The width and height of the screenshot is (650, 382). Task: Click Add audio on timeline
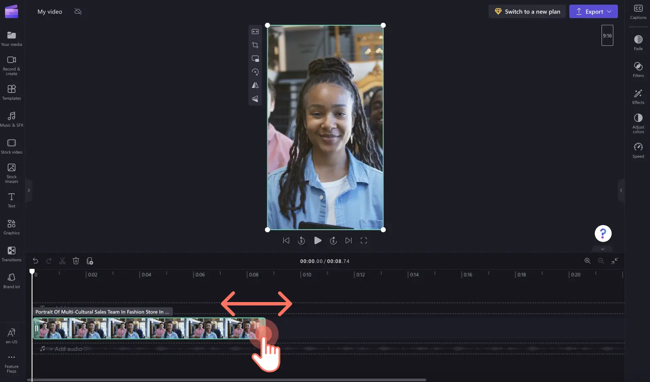(66, 349)
